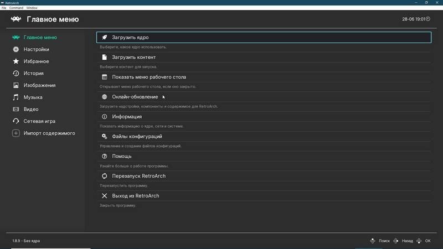The width and height of the screenshot is (443, 249).
Task: Click the globe icon for Онлайн-обновление
Action: point(104,97)
